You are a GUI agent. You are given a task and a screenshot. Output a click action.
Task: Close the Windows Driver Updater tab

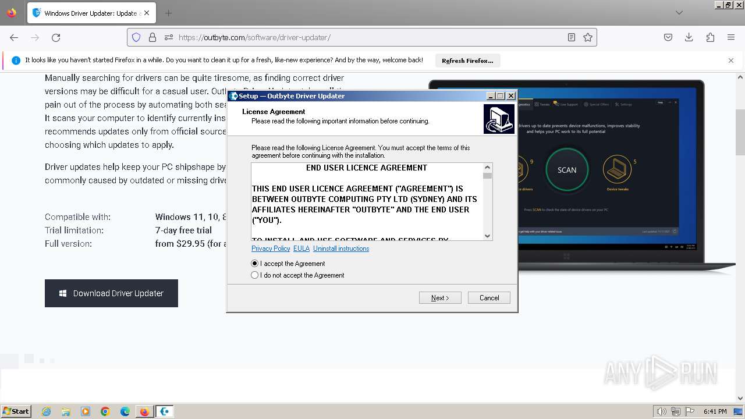[146, 13]
